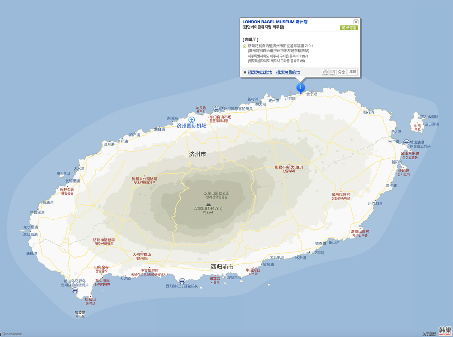The height and width of the screenshot is (337, 453).
Task: Open the LONDON BAGEL MUSEUM 济州店 title link
Action: click(275, 22)
